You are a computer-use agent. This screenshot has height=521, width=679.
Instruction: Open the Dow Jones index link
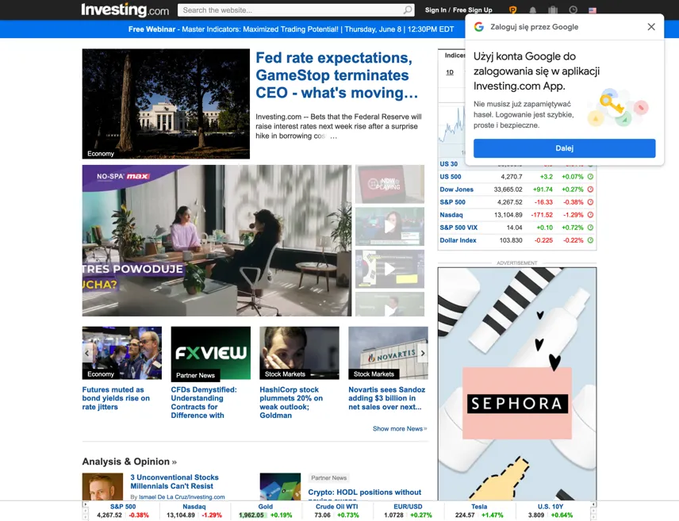pyautogui.click(x=456, y=190)
